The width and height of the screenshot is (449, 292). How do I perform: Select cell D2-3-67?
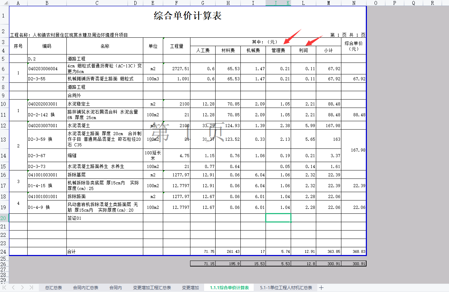pos(47,155)
